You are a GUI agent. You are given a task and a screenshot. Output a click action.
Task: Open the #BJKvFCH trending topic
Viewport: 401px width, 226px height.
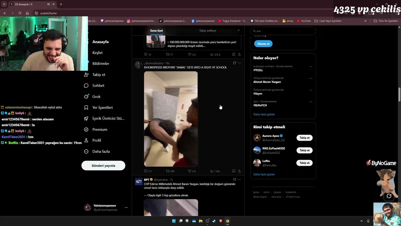pos(260,105)
